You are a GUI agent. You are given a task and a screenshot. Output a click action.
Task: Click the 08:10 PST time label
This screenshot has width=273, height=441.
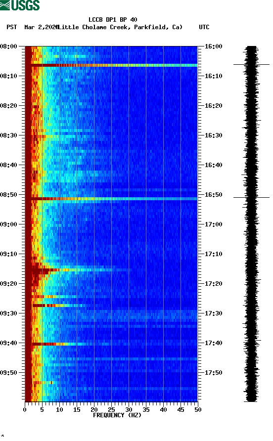(x=9, y=76)
